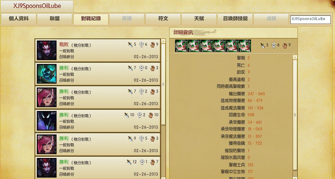Switch to the 天賦 tab

click(x=199, y=19)
